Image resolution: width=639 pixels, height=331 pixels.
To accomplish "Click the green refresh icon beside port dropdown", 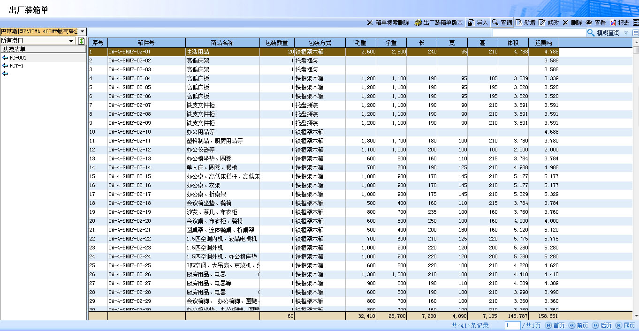I will (x=82, y=41).
